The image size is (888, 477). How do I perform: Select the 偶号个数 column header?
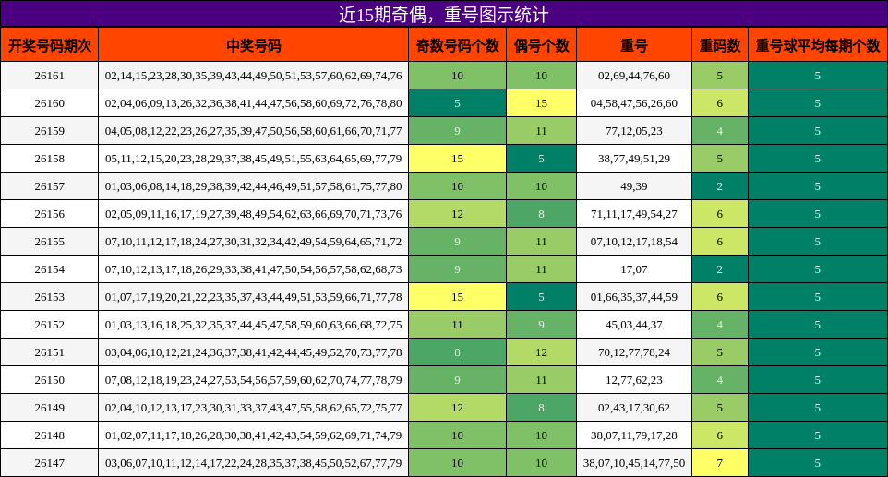tap(541, 45)
